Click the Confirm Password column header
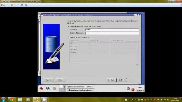Viewport: 182px width, 102px height. click(x=124, y=41)
